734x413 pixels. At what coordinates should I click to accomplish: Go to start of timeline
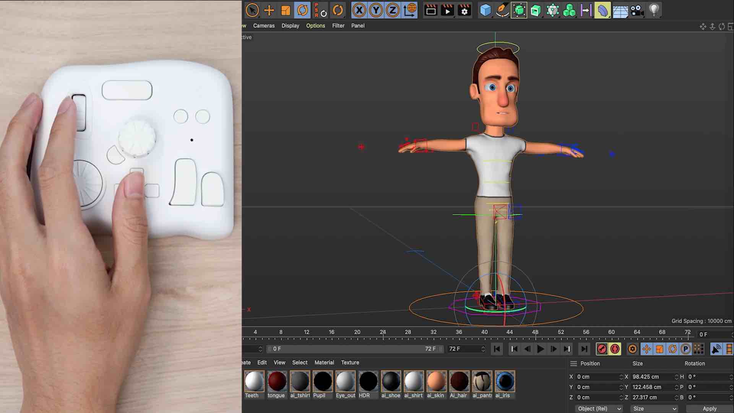(497, 349)
